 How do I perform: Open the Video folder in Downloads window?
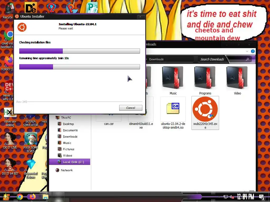click(237, 81)
